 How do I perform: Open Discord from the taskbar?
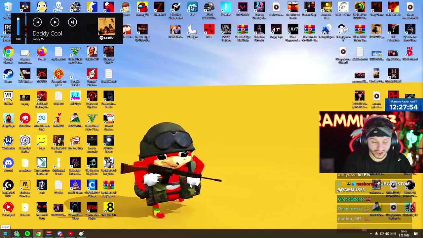(60, 234)
